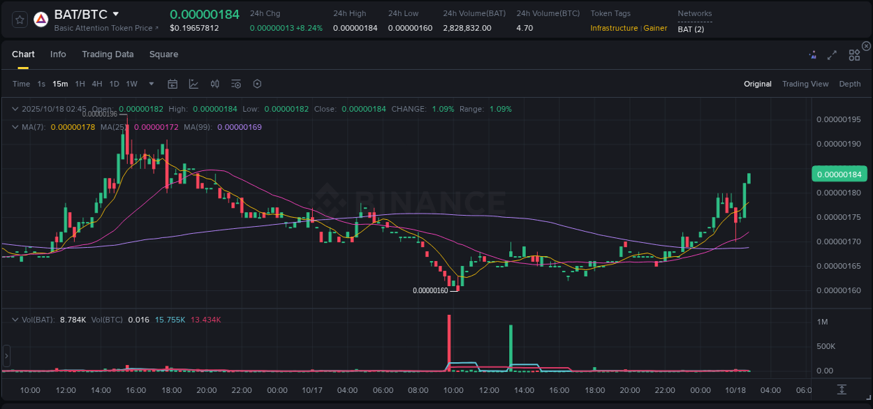Select the 4H time interval

tap(96, 84)
